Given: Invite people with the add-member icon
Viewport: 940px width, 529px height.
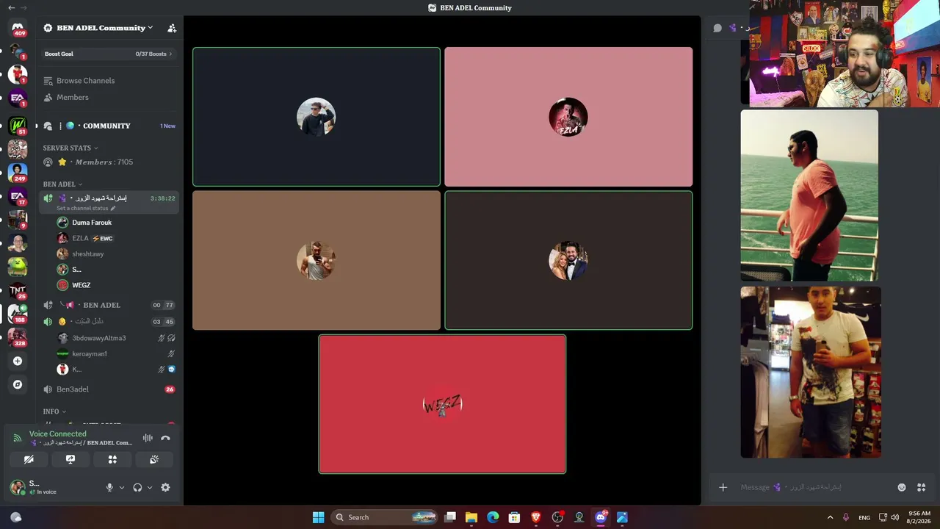Looking at the screenshot, I should (172, 28).
